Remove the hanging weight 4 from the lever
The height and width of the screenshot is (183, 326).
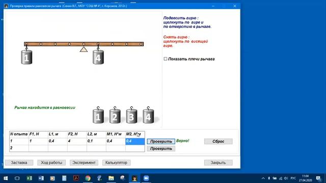click(x=98, y=57)
